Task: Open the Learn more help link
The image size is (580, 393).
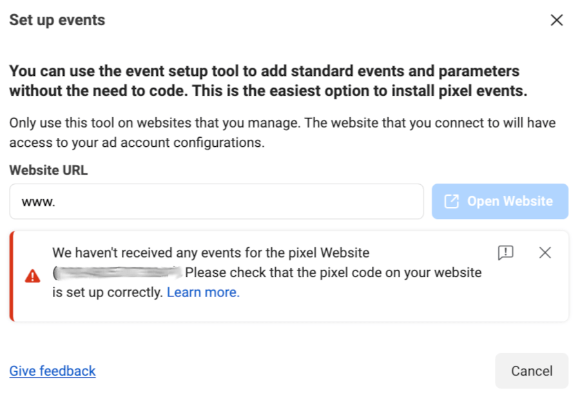Action: (x=203, y=292)
